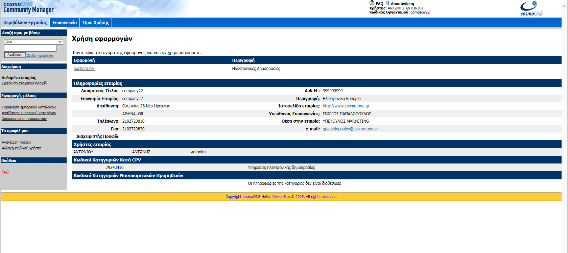
Task: Click the ΑΝΤΩΝΙΟΥ surname in users row
Action: tap(83, 152)
